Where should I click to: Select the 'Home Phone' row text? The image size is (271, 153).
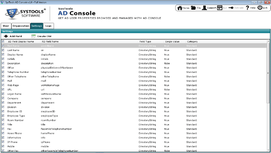tap(14, 133)
